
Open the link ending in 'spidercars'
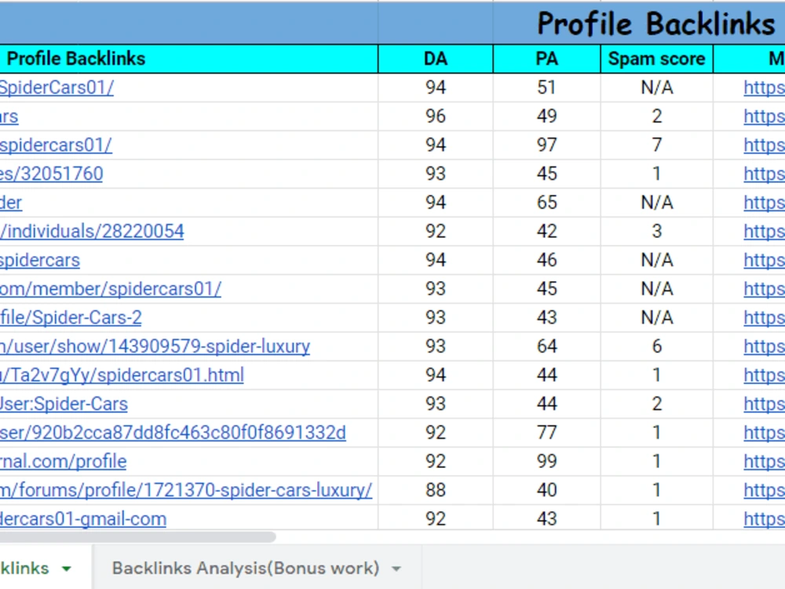tap(40, 261)
